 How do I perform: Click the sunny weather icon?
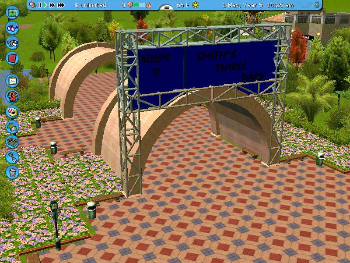click(x=196, y=5)
